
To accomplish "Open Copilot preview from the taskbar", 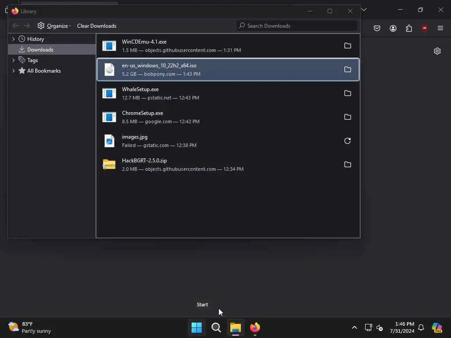I will point(437,327).
